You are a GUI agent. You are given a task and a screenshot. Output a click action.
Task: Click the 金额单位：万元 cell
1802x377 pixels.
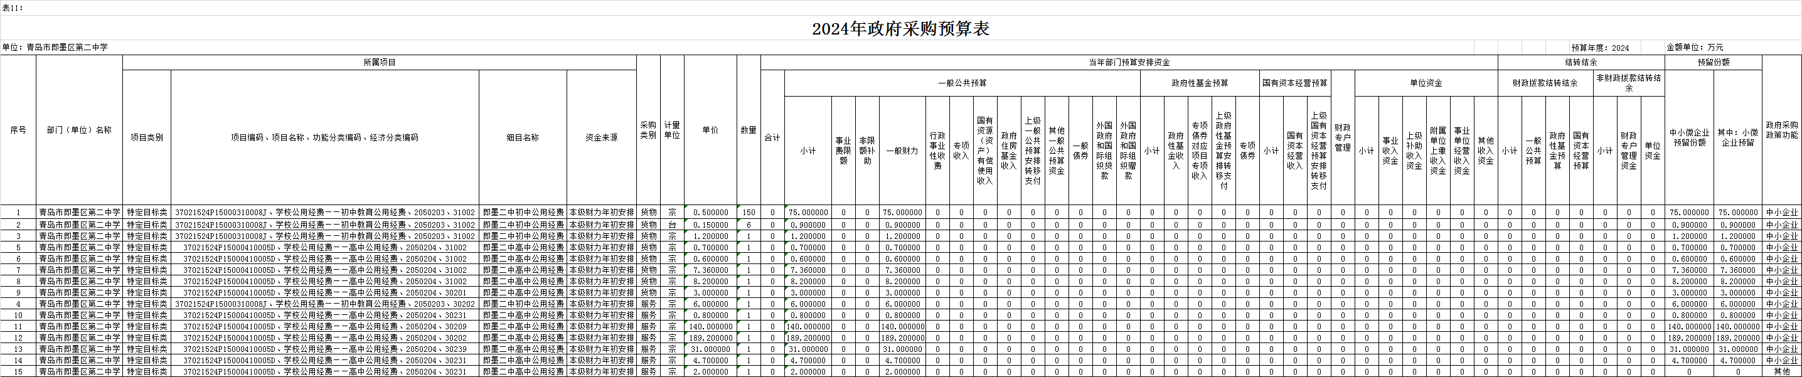click(1694, 48)
